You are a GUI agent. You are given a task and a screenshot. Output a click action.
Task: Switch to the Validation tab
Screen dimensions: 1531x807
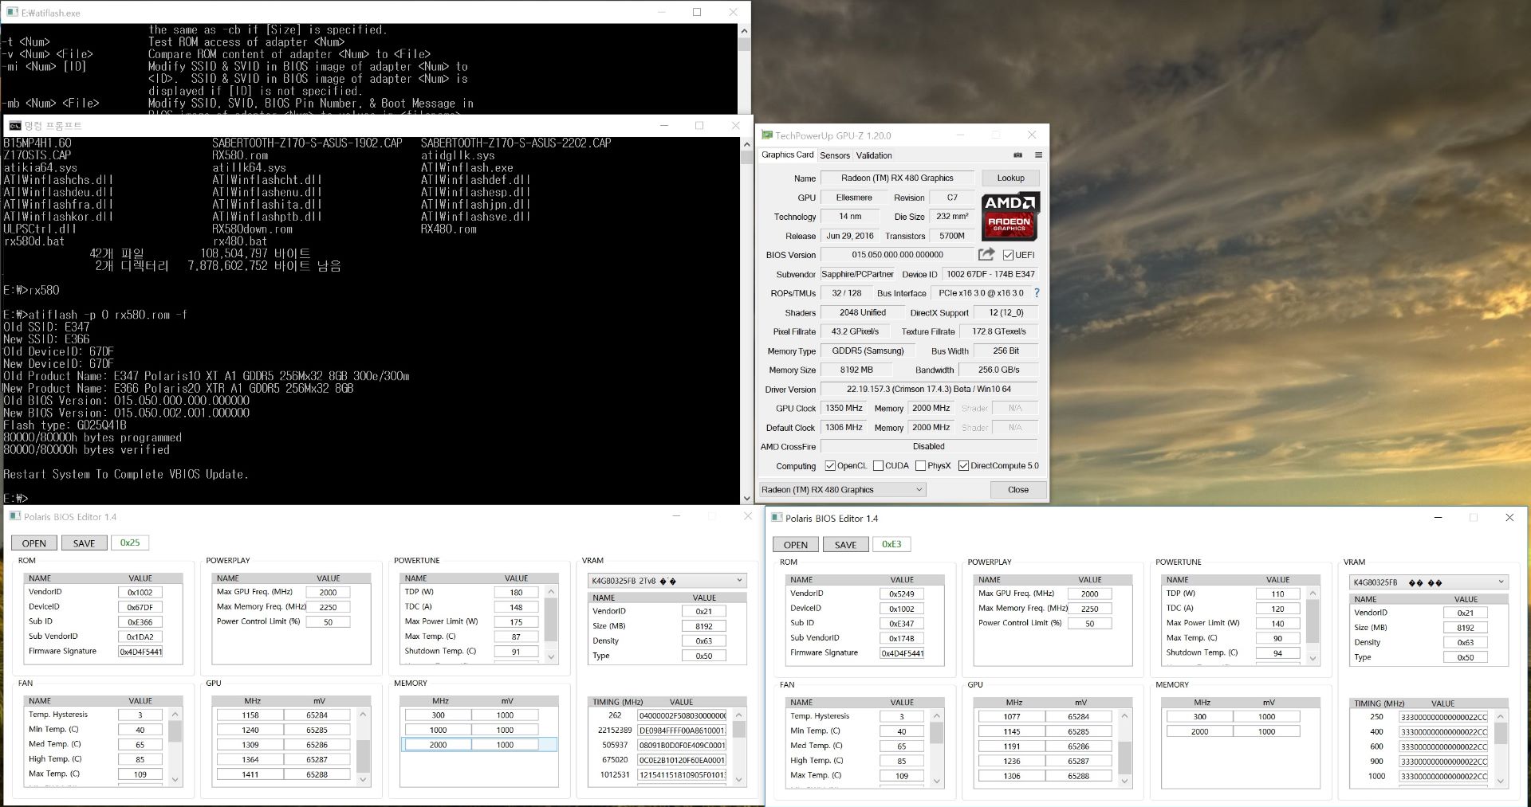coord(874,155)
